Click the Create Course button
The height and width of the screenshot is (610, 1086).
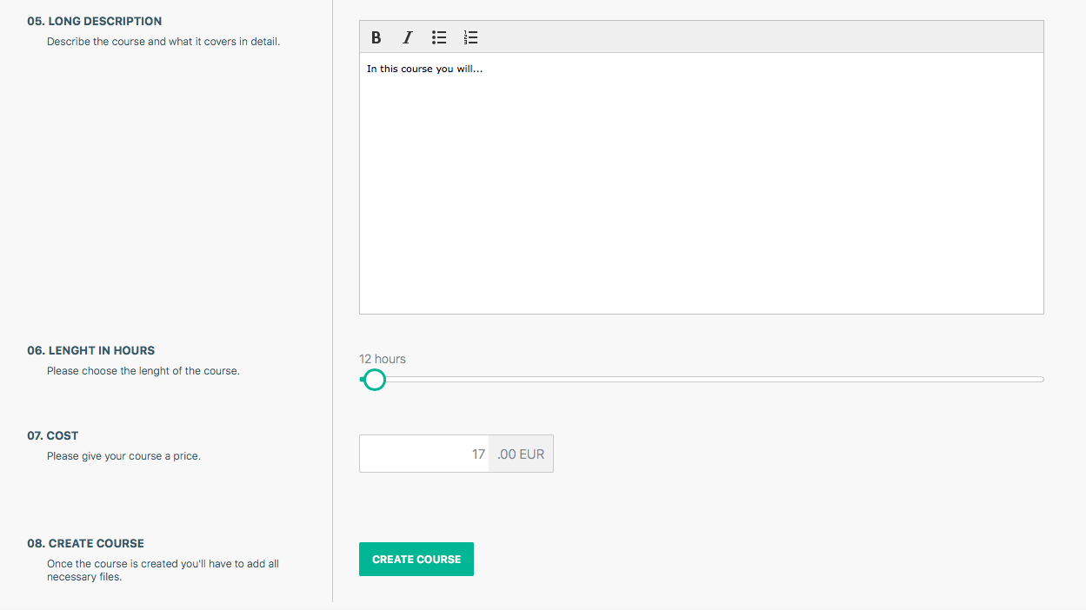click(416, 560)
